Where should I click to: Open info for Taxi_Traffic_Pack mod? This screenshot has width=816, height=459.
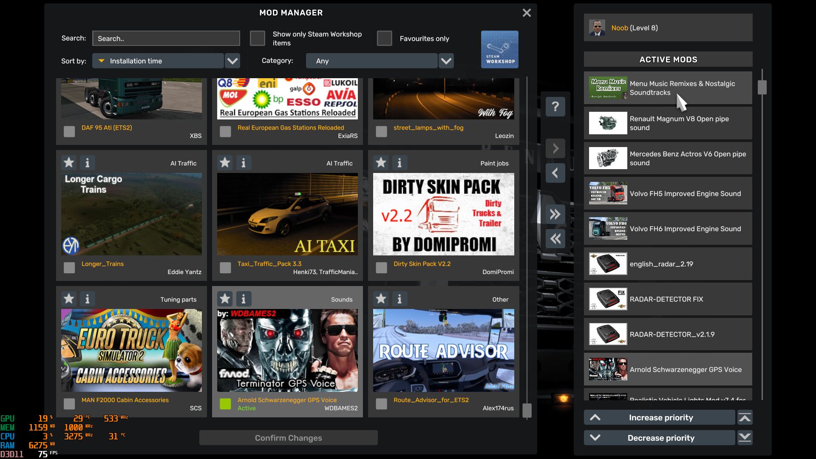pos(243,162)
